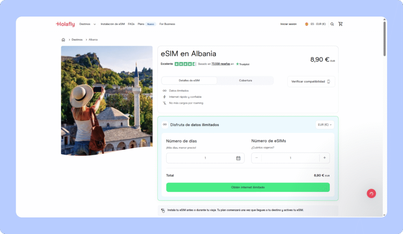Go to home via breadcrumb house icon
This screenshot has height=234, width=403.
[x=63, y=40]
